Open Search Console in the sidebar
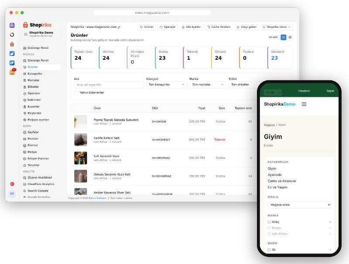The height and width of the screenshot is (264, 349). 38,191
